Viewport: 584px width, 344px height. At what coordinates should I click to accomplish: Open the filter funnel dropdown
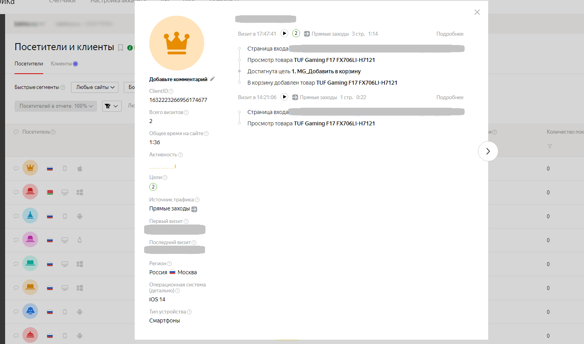(112, 106)
